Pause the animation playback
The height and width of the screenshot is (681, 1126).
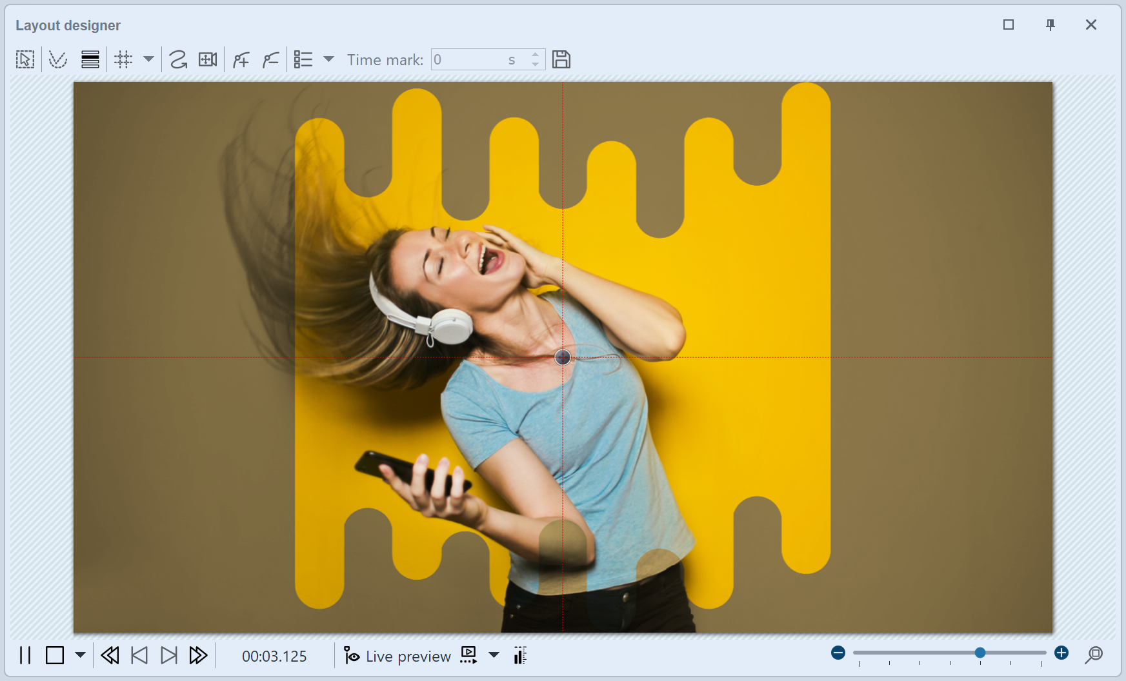[x=25, y=655]
